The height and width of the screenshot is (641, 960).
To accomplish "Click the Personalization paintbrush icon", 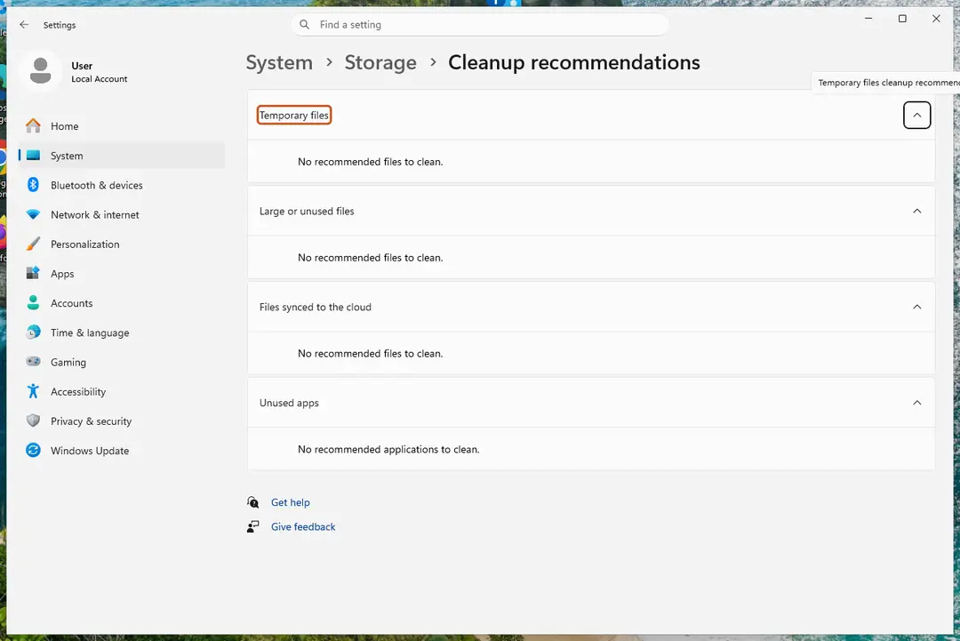I will point(33,244).
